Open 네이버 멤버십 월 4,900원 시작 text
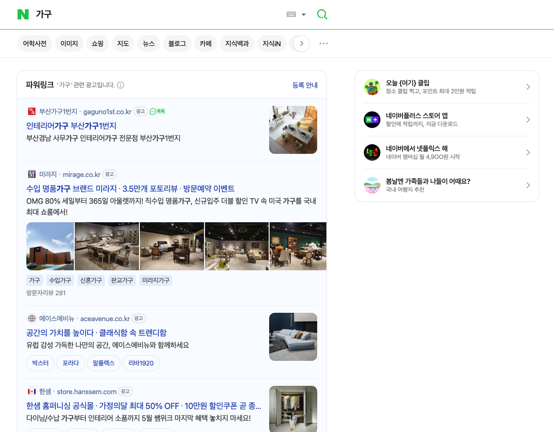Viewport: 554px width, 432px height. tap(423, 157)
